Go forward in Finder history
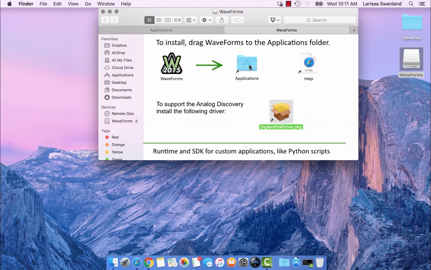 pyautogui.click(x=114, y=20)
